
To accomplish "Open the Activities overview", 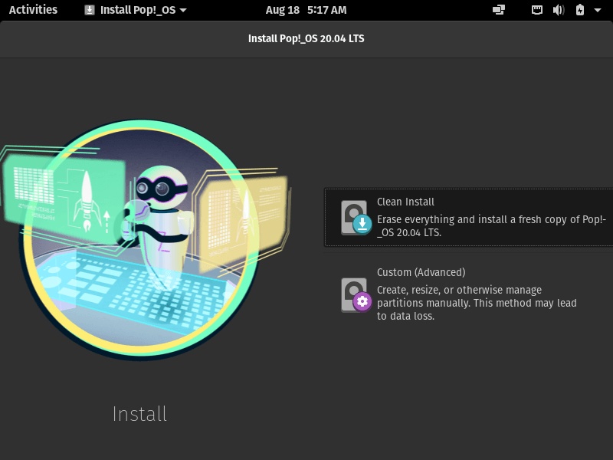I will click(x=33, y=10).
